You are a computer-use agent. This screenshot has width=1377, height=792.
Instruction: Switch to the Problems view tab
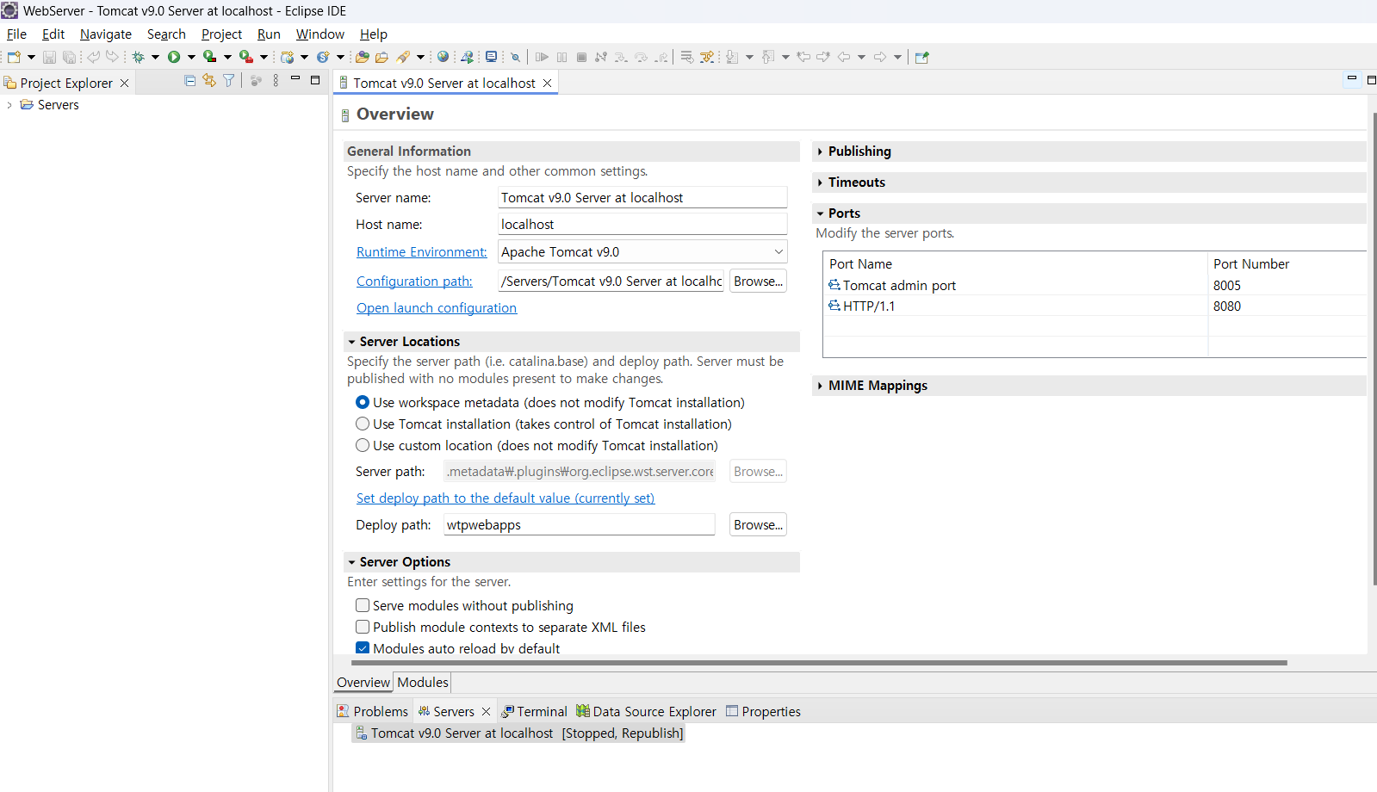pyautogui.click(x=373, y=711)
